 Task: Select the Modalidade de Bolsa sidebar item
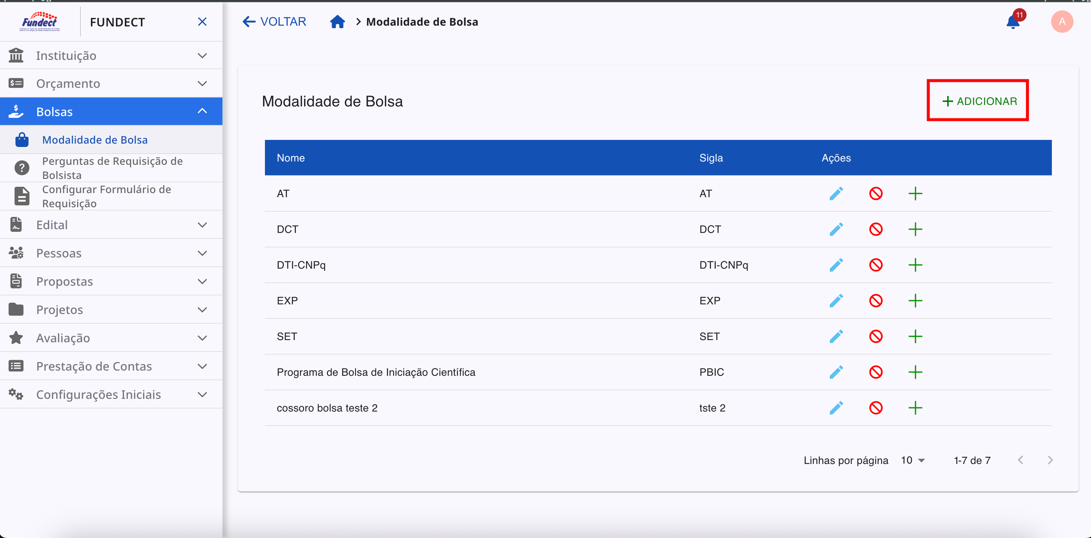[95, 140]
